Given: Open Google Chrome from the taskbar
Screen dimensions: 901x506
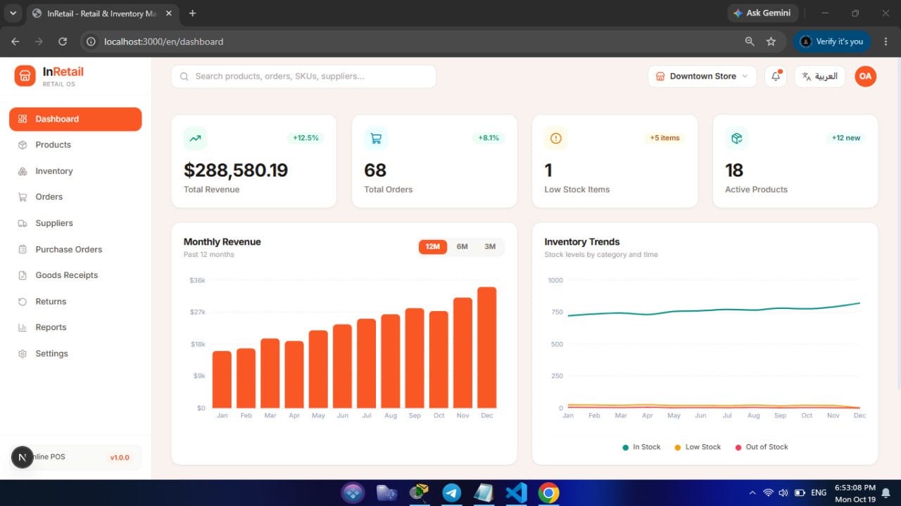Looking at the screenshot, I should coord(548,493).
